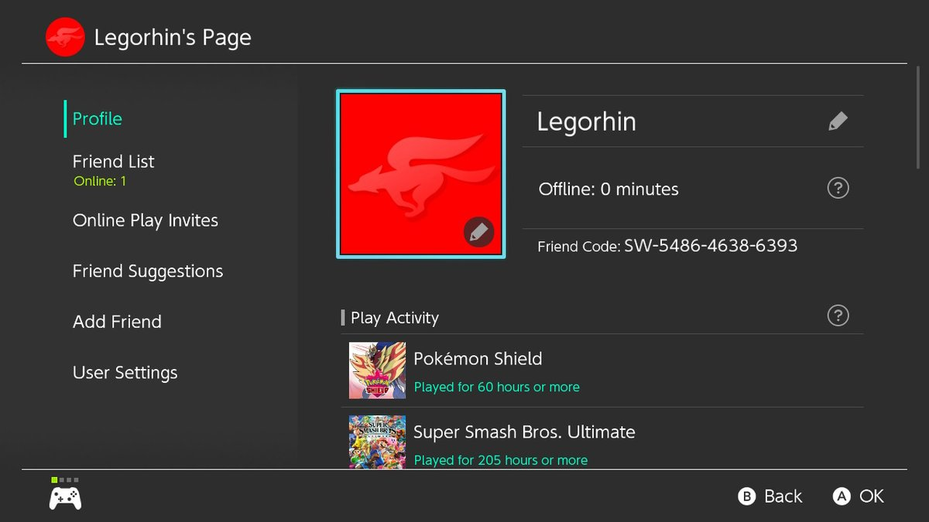This screenshot has height=522, width=929.
Task: Click the pencil icon beside the Legorhin nickname
Action: (838, 121)
